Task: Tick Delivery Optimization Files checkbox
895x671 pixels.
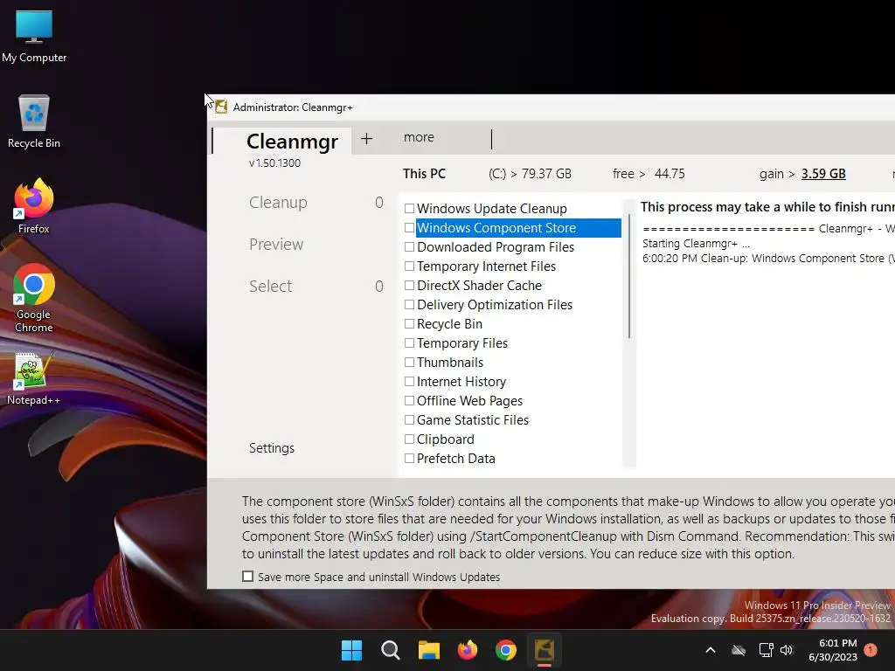Action: pos(409,305)
